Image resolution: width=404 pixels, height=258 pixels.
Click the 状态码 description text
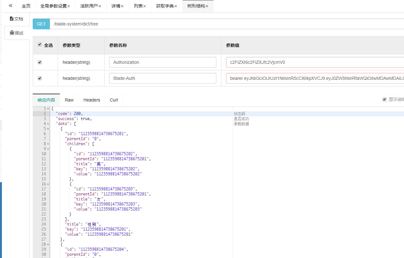(239, 114)
